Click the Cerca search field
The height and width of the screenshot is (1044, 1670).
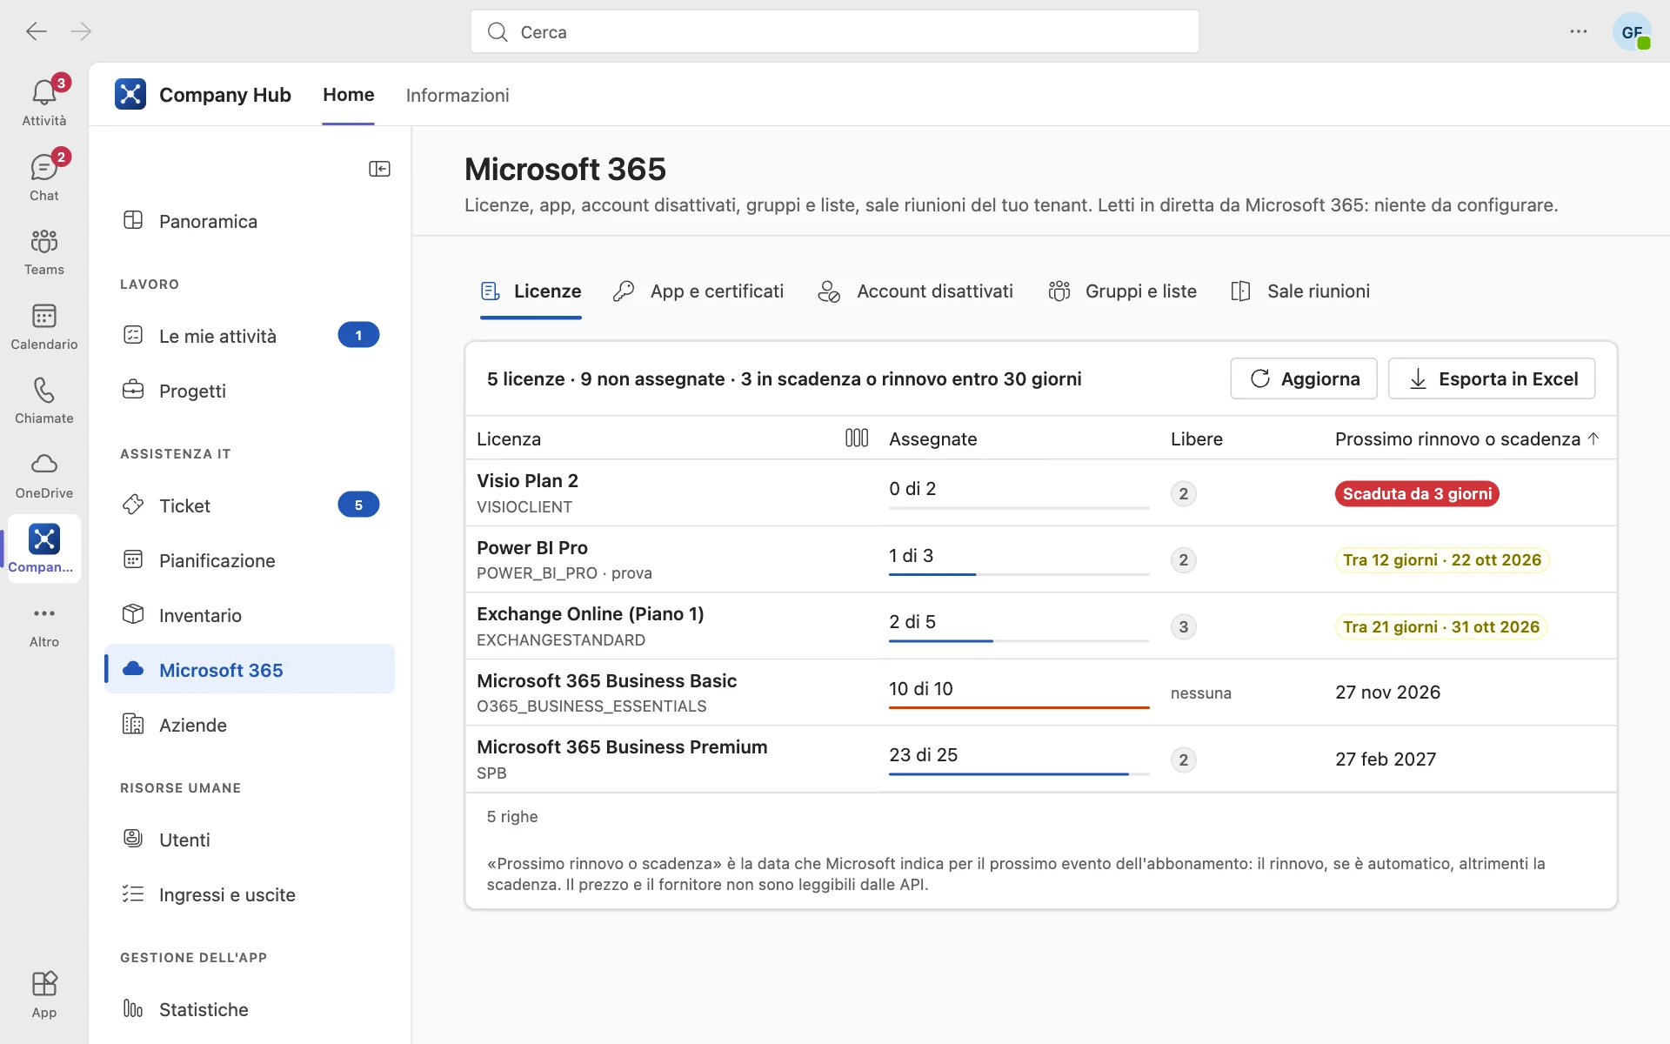835,31
